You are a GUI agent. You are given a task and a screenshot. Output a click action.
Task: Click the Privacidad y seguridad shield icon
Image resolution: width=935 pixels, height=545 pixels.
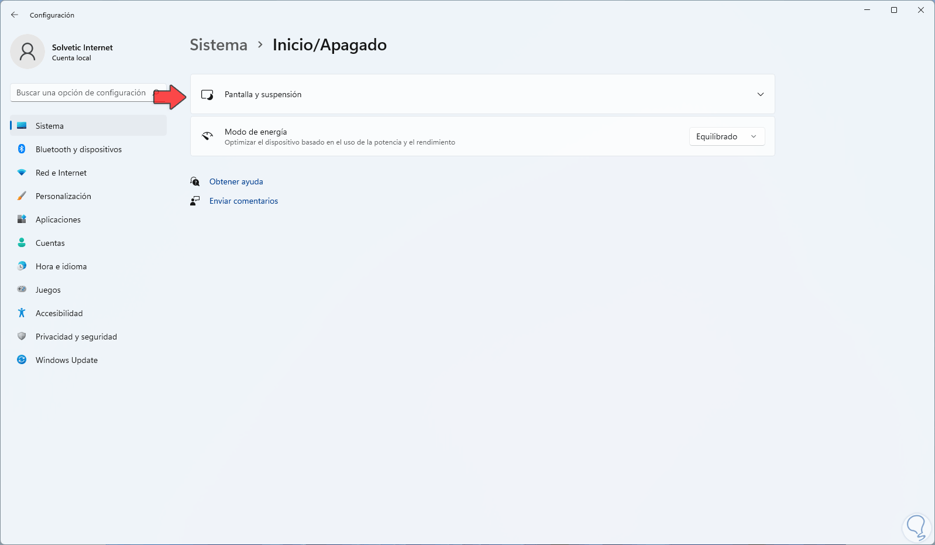click(22, 337)
